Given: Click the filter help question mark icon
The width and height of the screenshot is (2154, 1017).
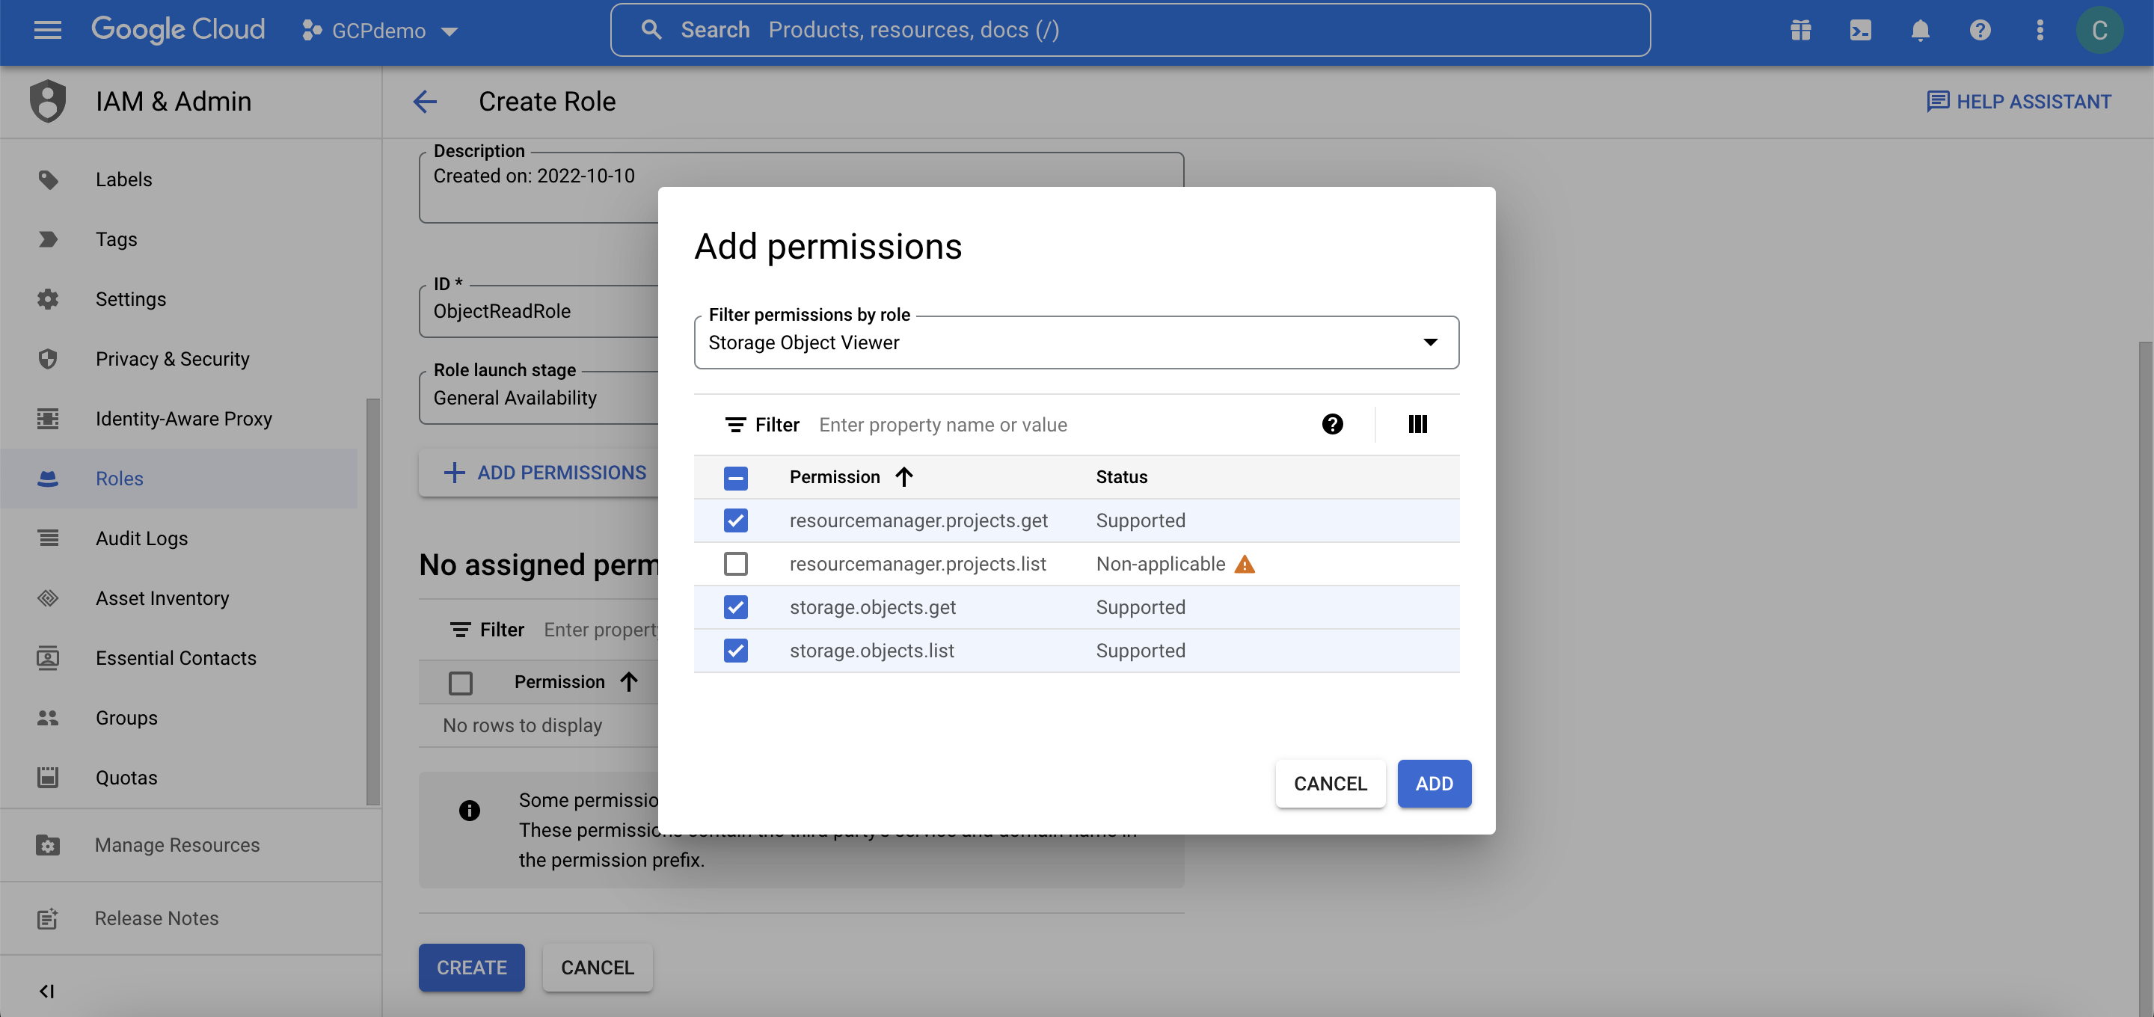Looking at the screenshot, I should click(1333, 424).
